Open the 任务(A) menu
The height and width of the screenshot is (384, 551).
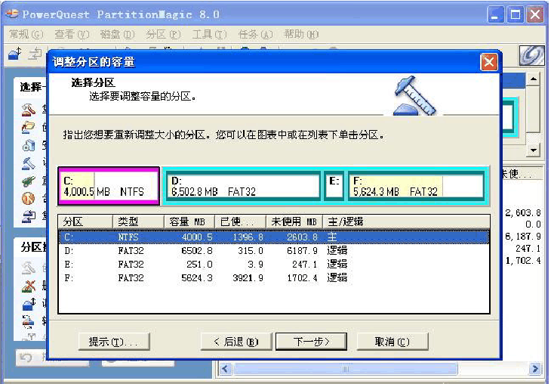click(255, 34)
